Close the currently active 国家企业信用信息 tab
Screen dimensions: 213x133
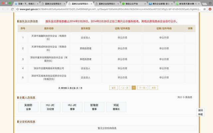coord(91,4)
